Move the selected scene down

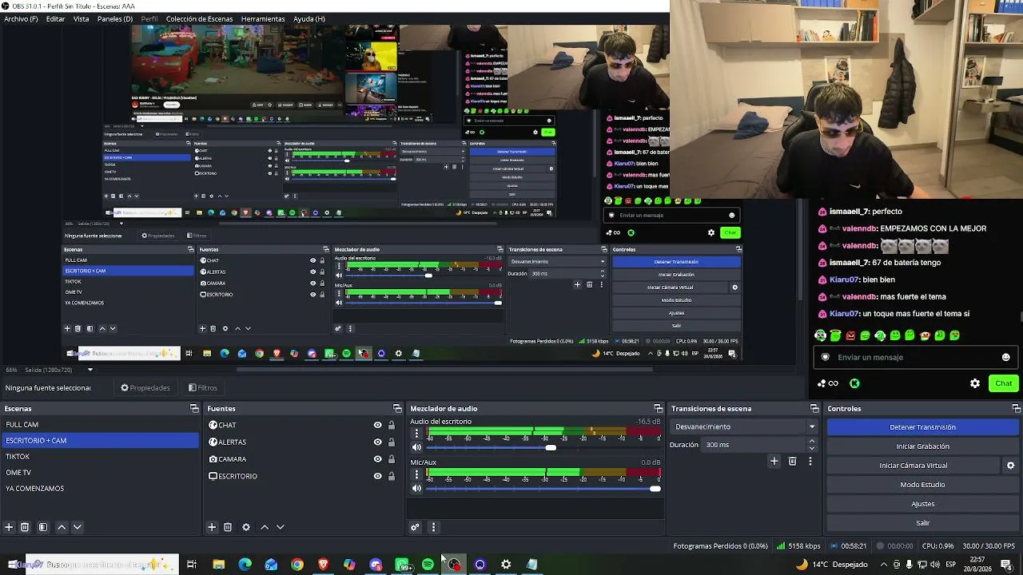(78, 527)
